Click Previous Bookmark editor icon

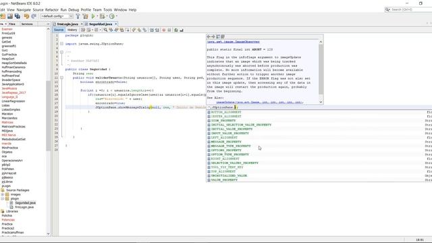click(x=134, y=30)
